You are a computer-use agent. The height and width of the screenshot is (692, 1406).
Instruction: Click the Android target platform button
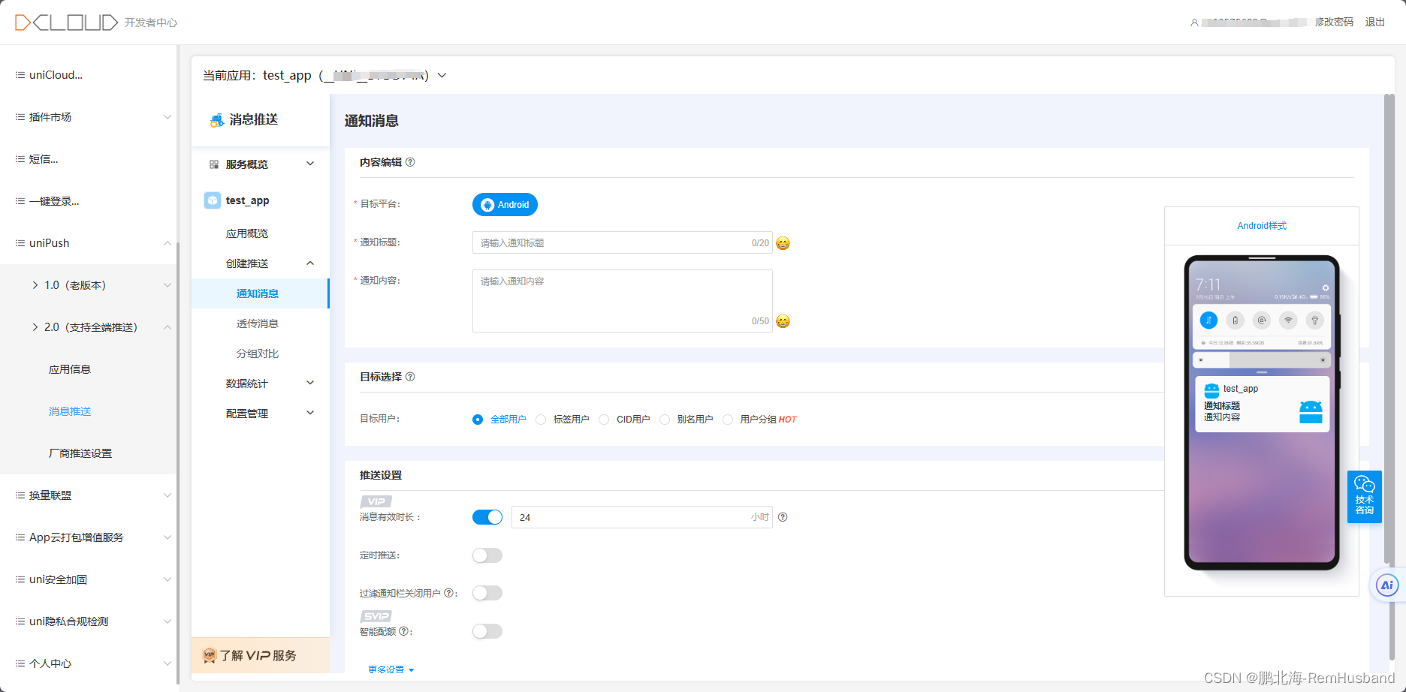504,204
